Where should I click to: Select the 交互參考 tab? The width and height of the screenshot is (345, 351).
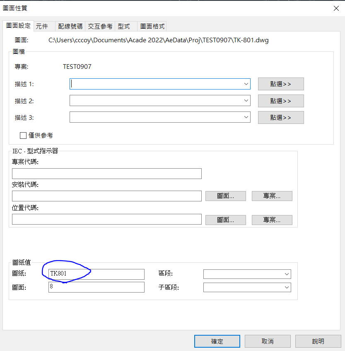[x=100, y=27]
